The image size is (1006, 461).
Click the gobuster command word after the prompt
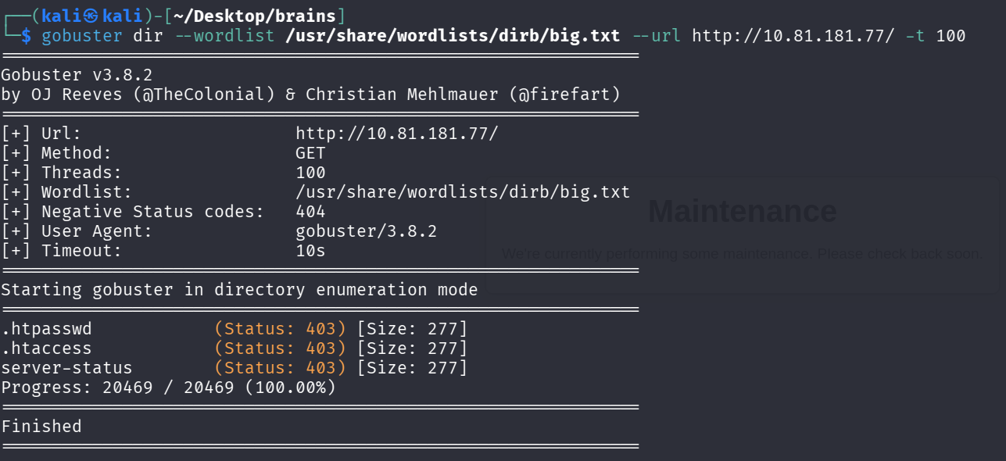82,36
